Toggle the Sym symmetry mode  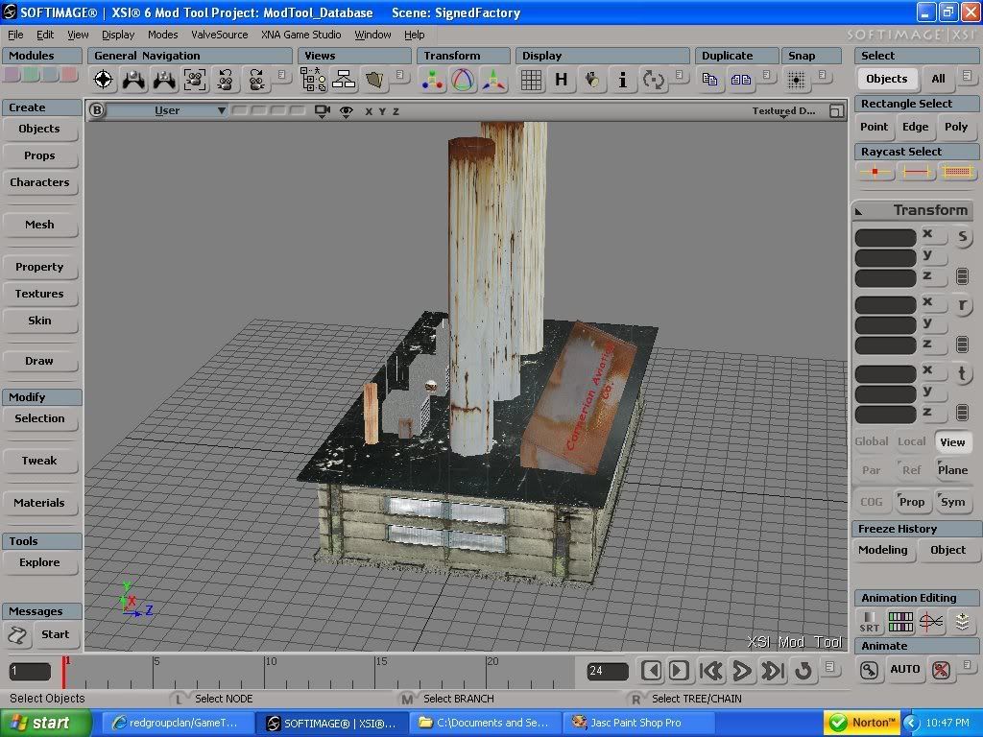(x=952, y=501)
